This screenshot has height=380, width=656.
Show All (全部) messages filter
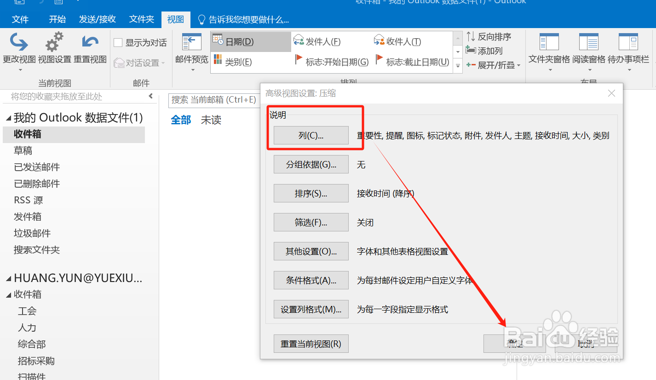coord(181,120)
